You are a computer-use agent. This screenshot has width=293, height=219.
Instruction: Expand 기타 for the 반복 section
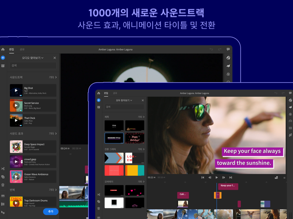point(53,190)
